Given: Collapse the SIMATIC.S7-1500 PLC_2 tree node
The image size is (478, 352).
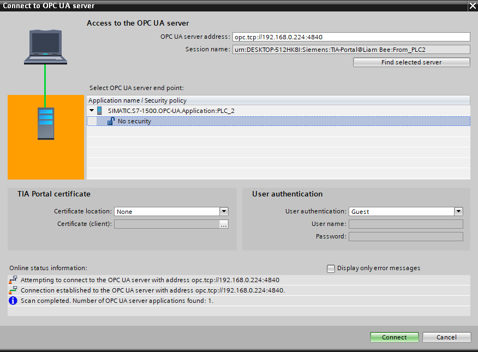Looking at the screenshot, I should 92,111.
